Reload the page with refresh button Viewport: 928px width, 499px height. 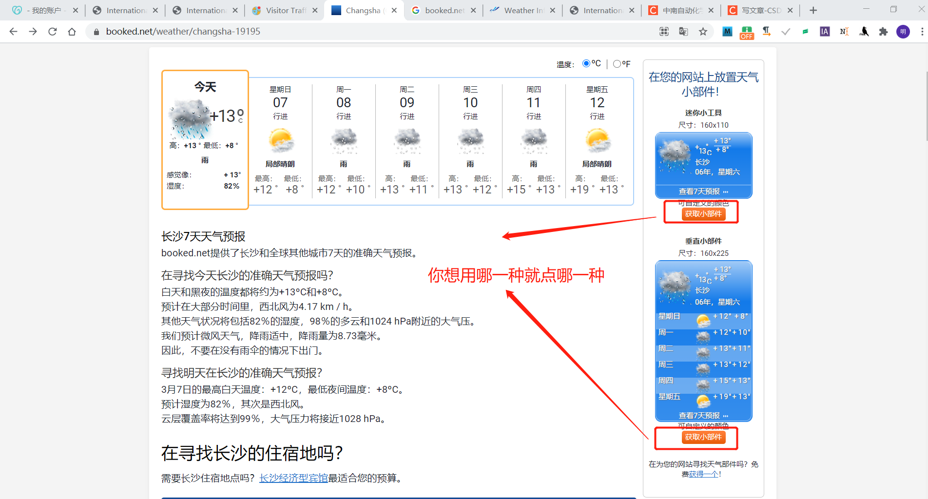coord(53,32)
